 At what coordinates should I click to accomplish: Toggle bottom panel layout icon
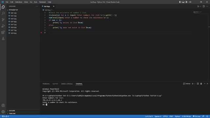pos(183,2)
